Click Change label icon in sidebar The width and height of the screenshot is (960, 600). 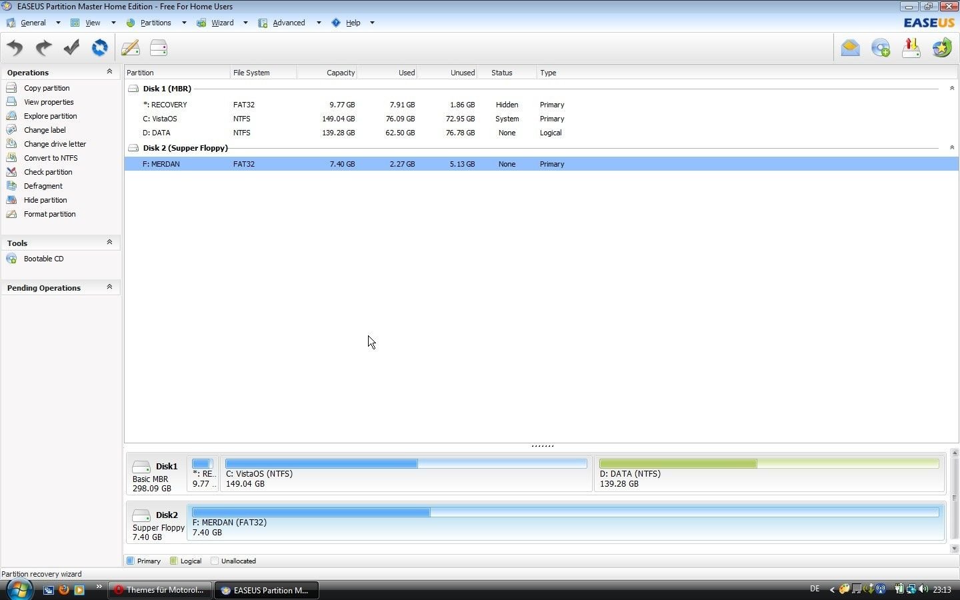[11, 130]
